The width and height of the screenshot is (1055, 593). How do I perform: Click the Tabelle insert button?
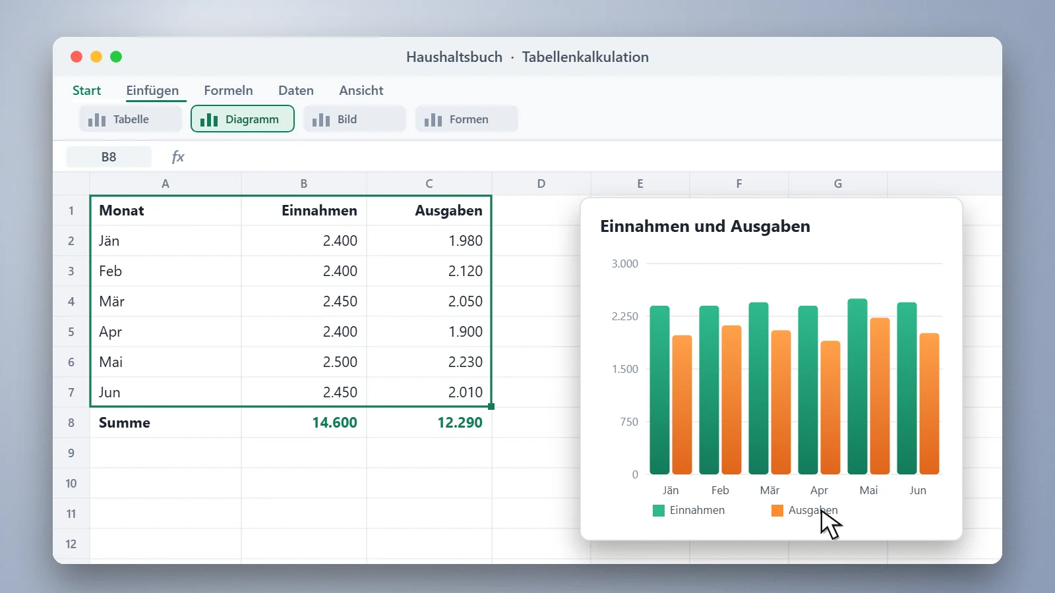tap(131, 119)
